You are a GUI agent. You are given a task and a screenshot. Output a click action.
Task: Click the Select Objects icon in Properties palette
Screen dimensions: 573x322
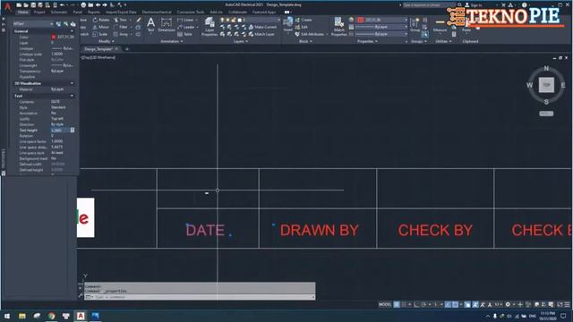tap(65, 24)
